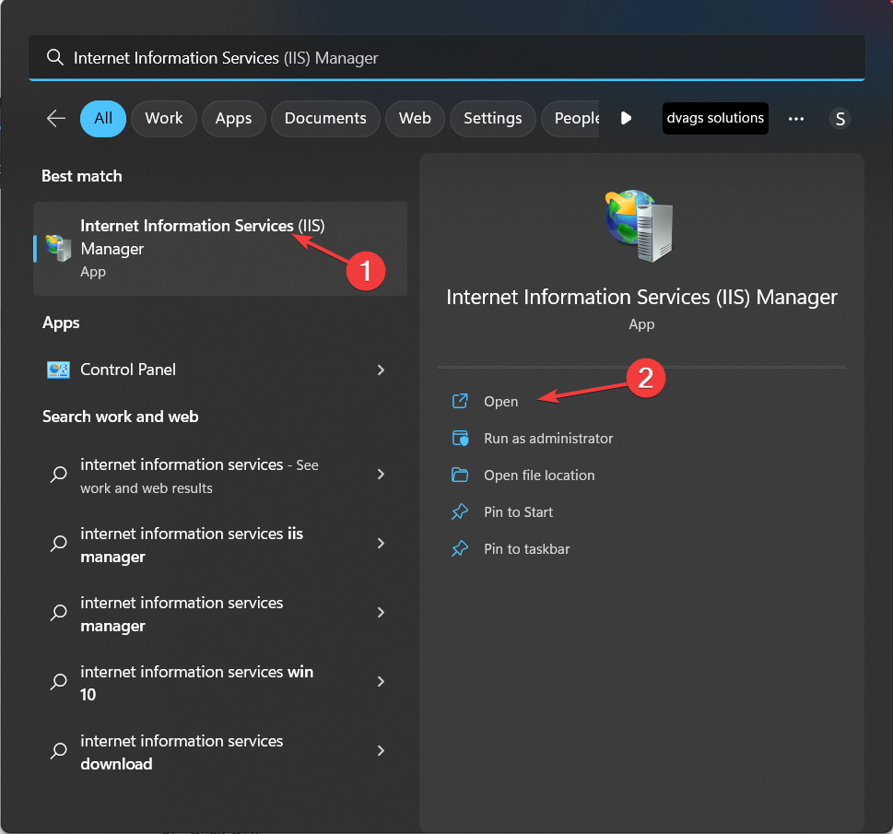893x834 pixels.
Task: Switch to the Apps filter tab
Action: pyautogui.click(x=233, y=119)
